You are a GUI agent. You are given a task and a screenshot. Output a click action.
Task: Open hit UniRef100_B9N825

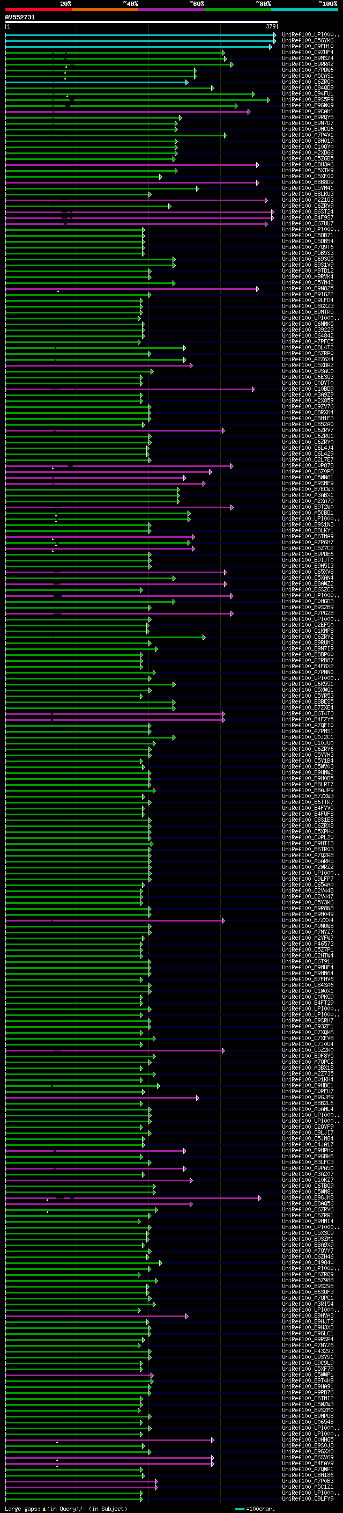pos(307,288)
